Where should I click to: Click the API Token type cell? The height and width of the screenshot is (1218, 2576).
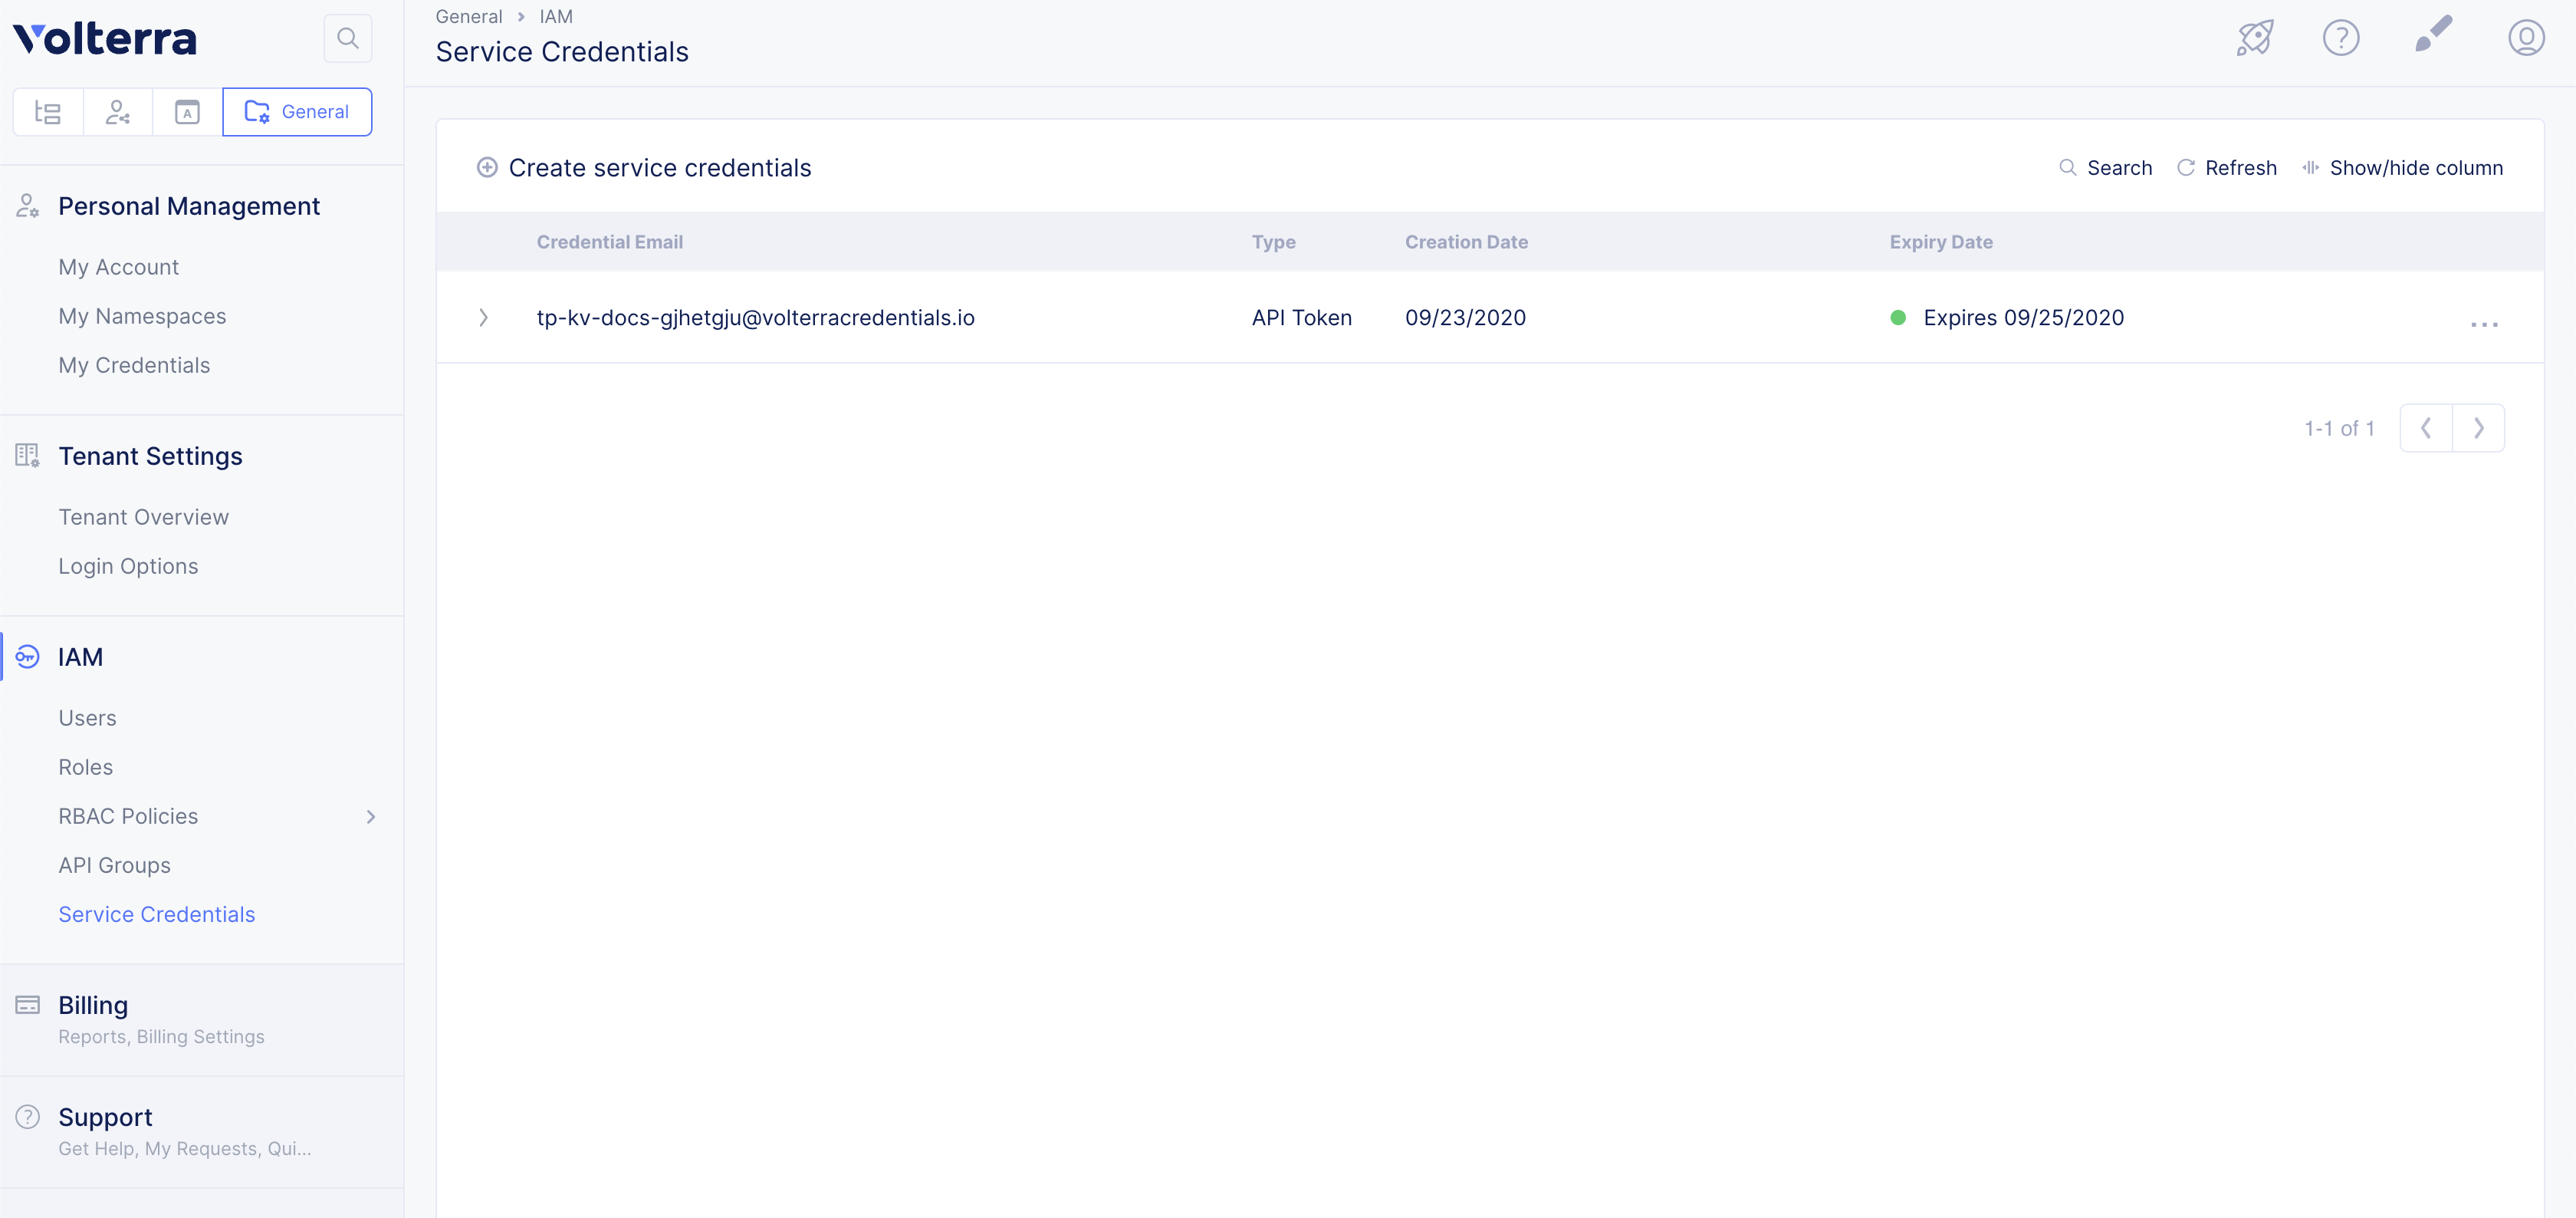coord(1301,318)
